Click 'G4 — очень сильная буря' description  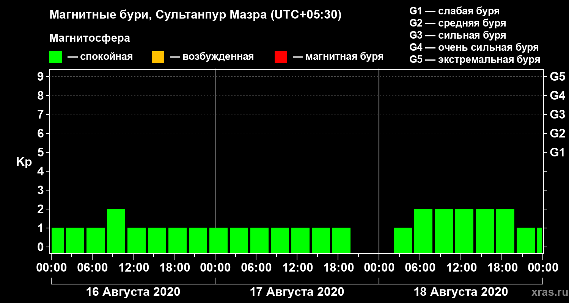(x=474, y=47)
